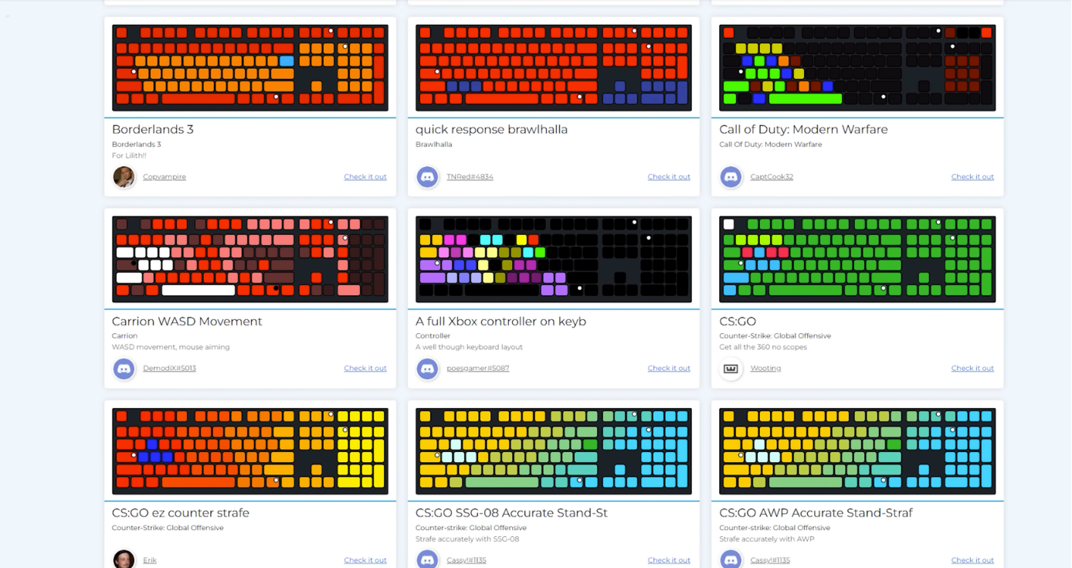Click the Discord avatar beside poesgamer#5087
1072x568 pixels.
pos(427,369)
